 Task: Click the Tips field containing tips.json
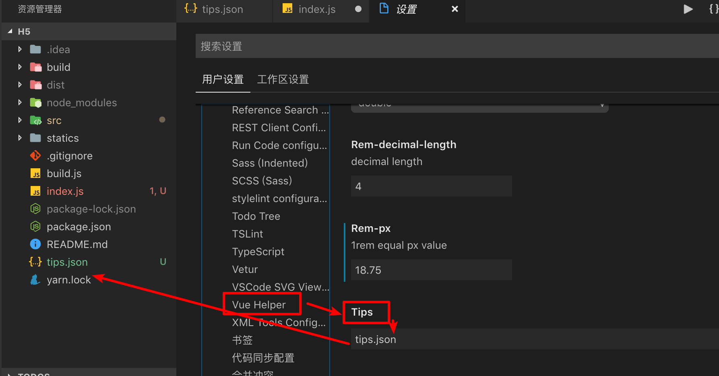click(535, 339)
